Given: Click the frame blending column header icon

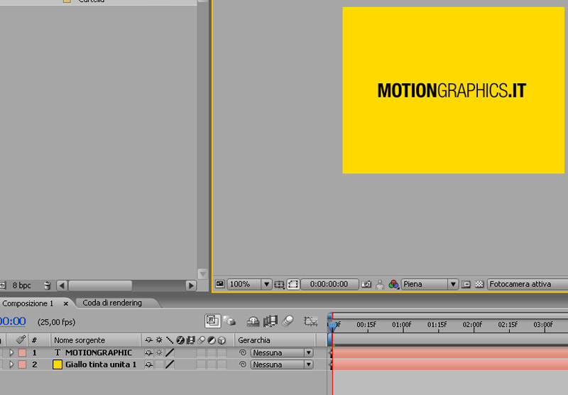Looking at the screenshot, I should click(x=190, y=340).
